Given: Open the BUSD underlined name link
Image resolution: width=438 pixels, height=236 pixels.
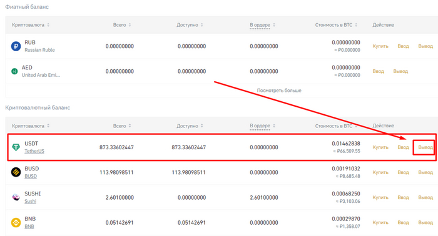Looking at the screenshot, I should 31,176.
